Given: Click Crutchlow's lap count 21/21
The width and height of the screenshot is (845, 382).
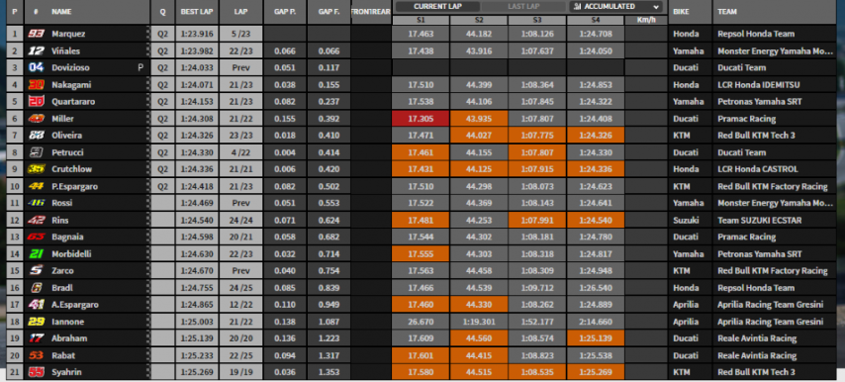Looking at the screenshot, I should point(240,169).
